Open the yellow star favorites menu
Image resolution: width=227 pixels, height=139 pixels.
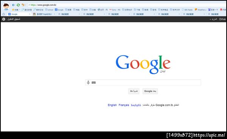click(x=16, y=10)
